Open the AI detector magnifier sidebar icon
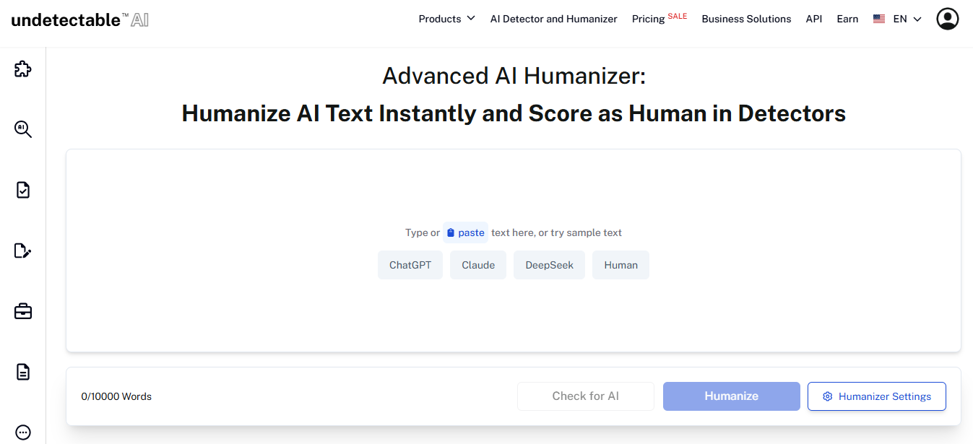This screenshot has width=973, height=444. tap(23, 130)
